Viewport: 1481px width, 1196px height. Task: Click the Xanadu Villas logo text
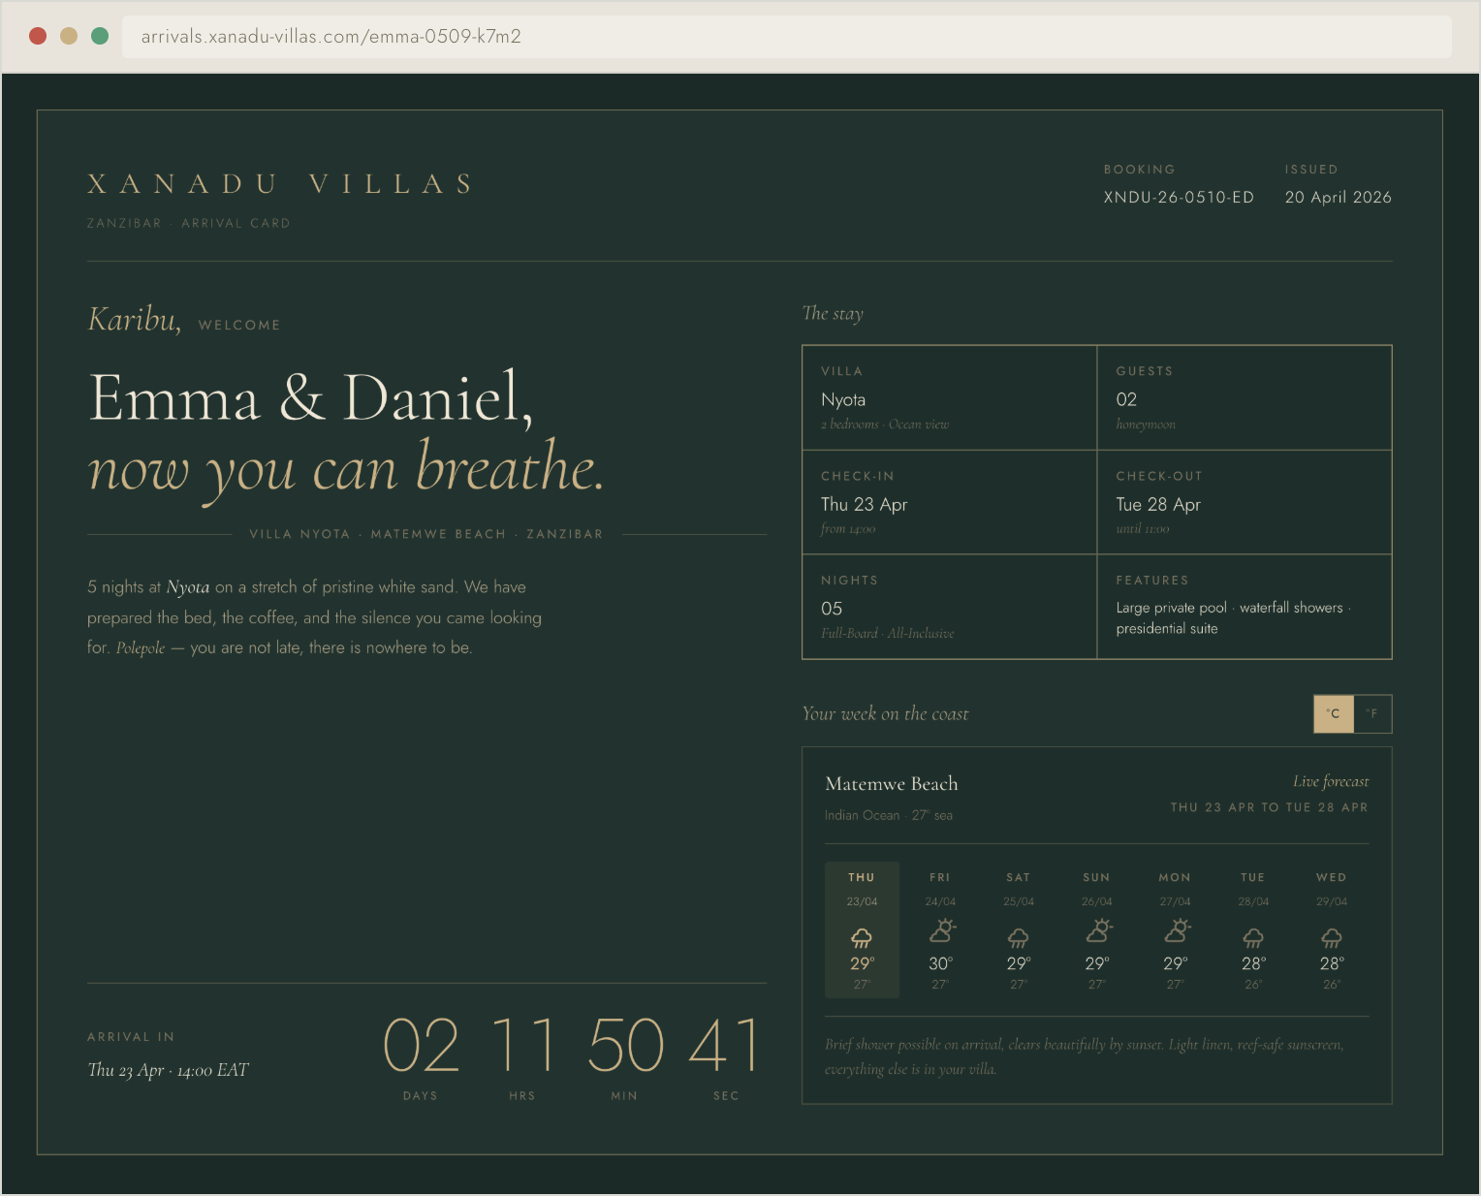(281, 184)
